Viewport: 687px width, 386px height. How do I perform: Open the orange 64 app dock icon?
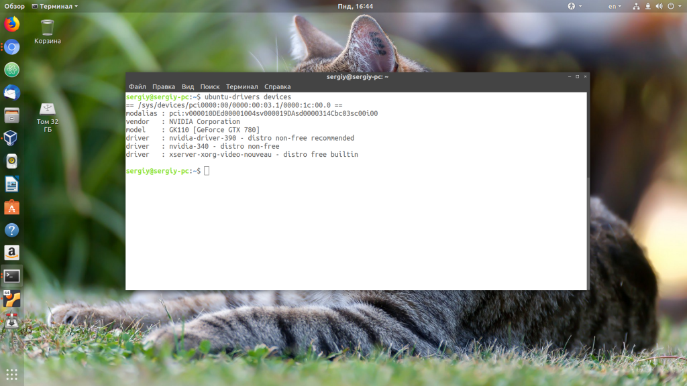[x=12, y=299]
